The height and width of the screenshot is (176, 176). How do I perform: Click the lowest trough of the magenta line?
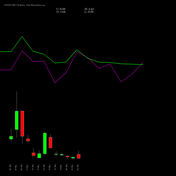(x=55, y=83)
